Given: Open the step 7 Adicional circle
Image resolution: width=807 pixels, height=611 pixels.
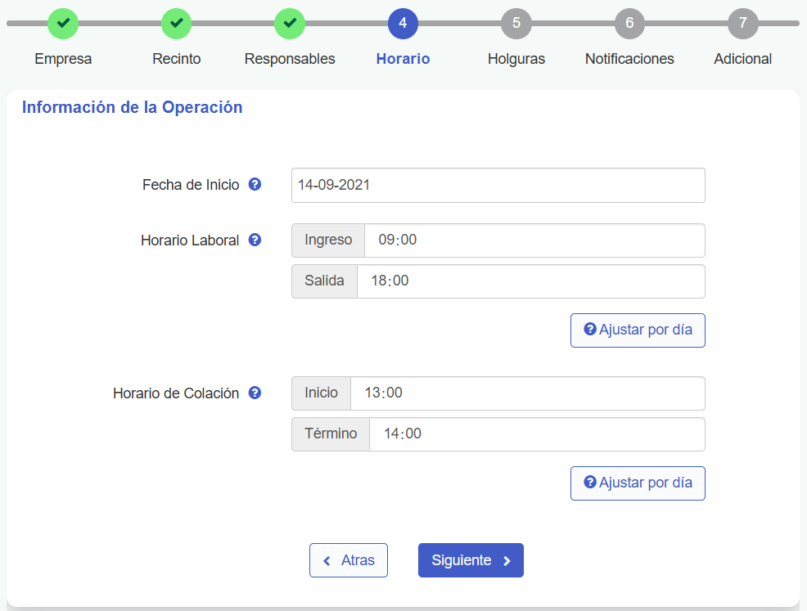Looking at the screenshot, I should (742, 23).
